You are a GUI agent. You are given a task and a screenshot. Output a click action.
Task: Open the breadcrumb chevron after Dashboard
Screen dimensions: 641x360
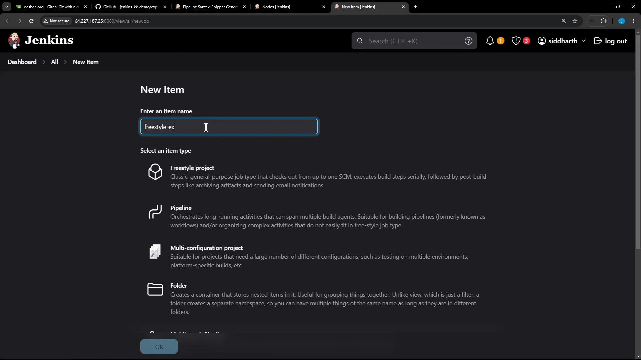[43, 62]
